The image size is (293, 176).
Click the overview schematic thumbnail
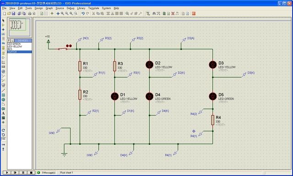click(19, 27)
